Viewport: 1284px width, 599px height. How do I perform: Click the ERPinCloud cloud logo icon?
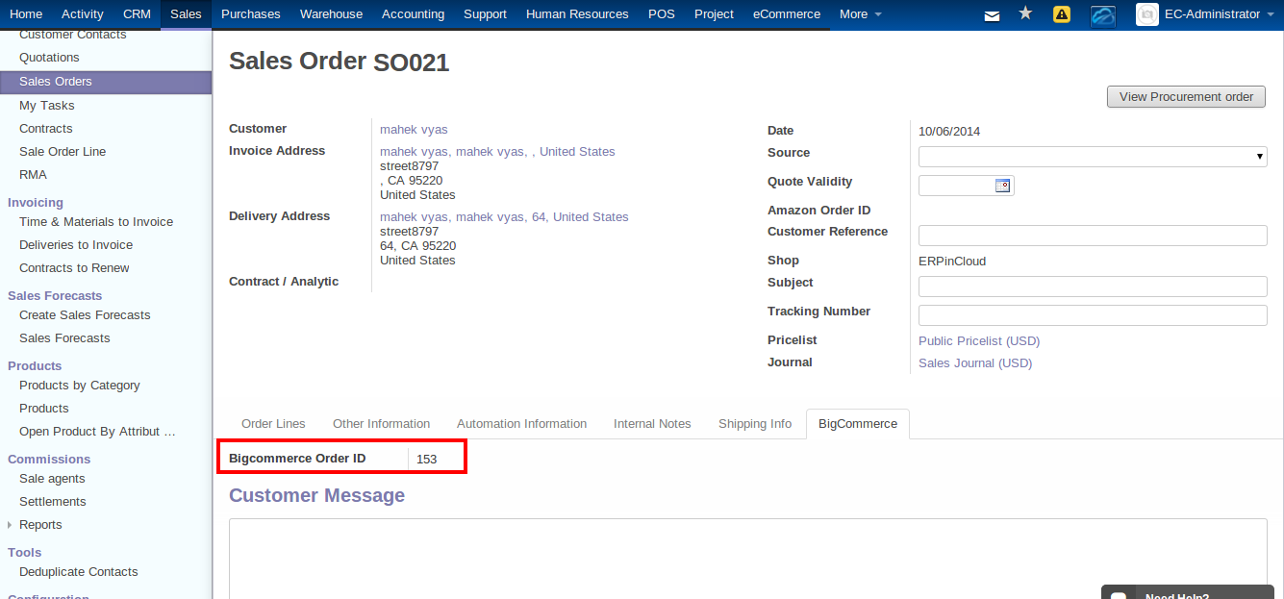coord(1102,14)
